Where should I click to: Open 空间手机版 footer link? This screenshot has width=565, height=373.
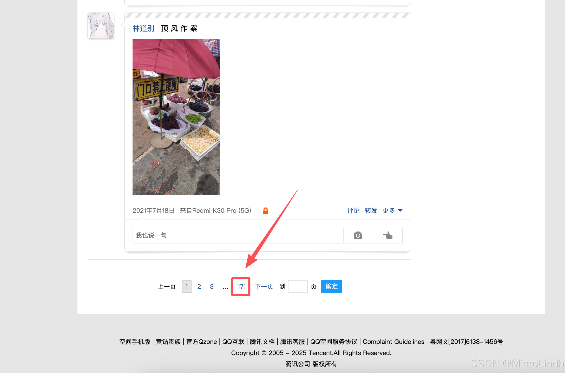(135, 342)
